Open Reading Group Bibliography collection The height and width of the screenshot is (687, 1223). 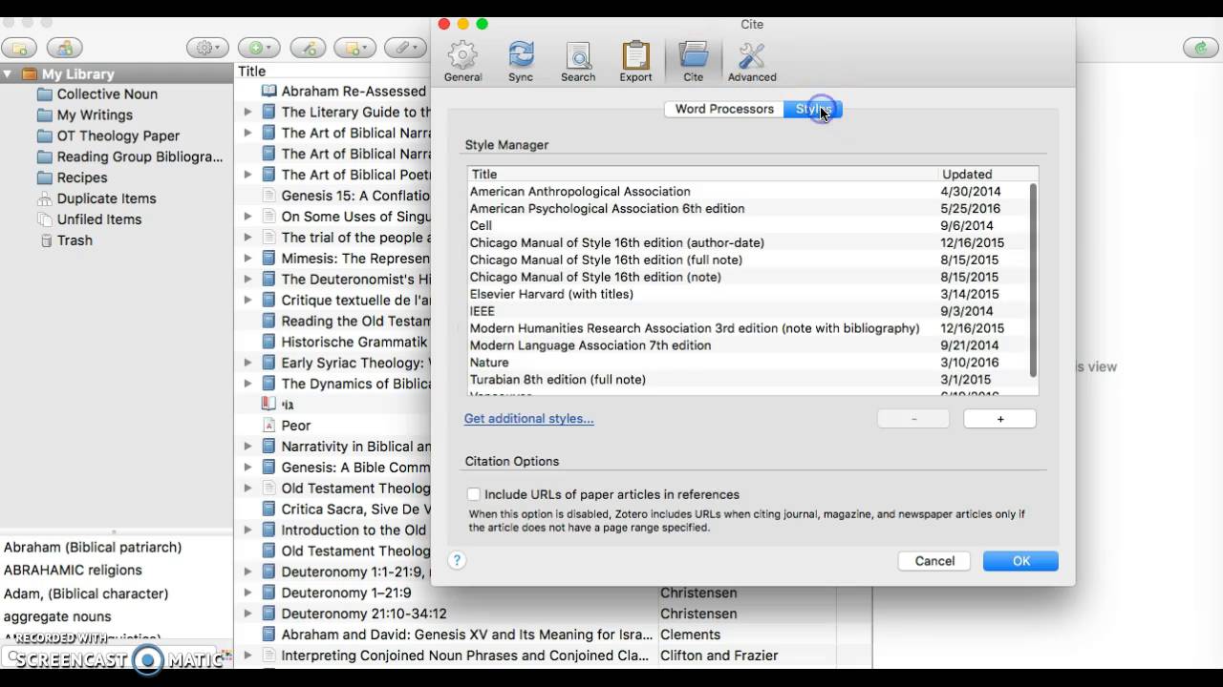(139, 156)
